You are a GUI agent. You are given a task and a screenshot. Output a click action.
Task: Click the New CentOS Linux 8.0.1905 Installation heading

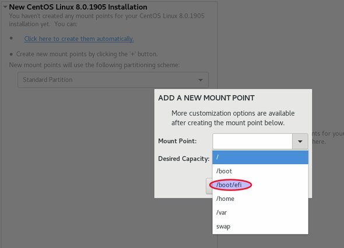pyautogui.click(x=78, y=7)
